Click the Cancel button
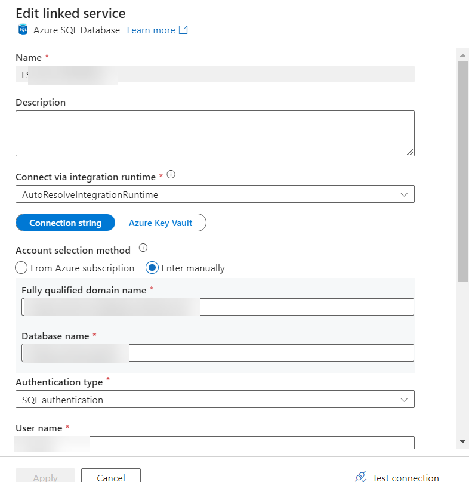 [110, 477]
